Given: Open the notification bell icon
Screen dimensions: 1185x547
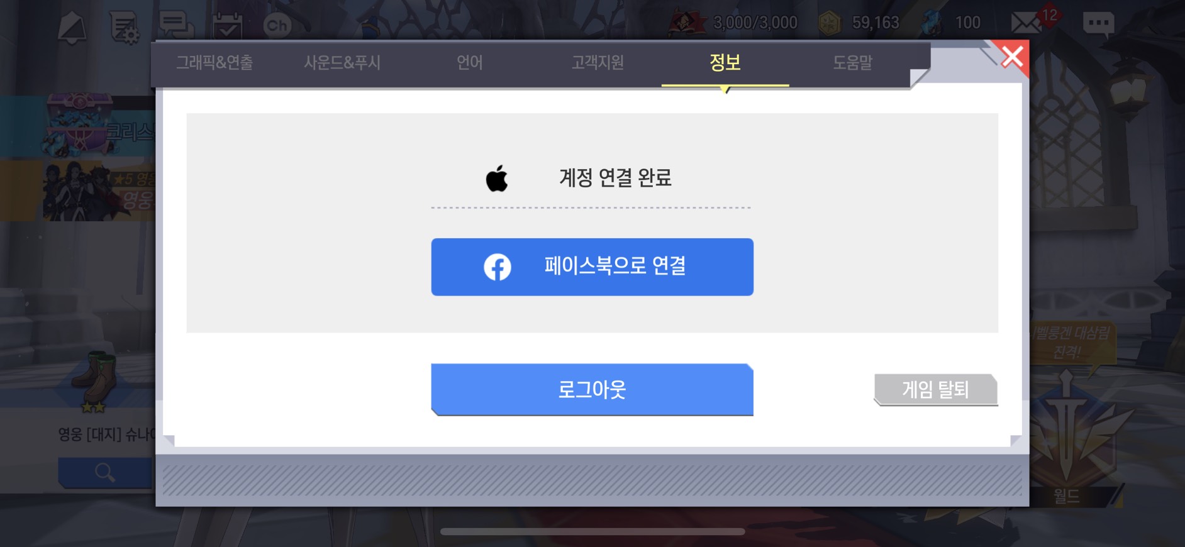Looking at the screenshot, I should tap(72, 27).
